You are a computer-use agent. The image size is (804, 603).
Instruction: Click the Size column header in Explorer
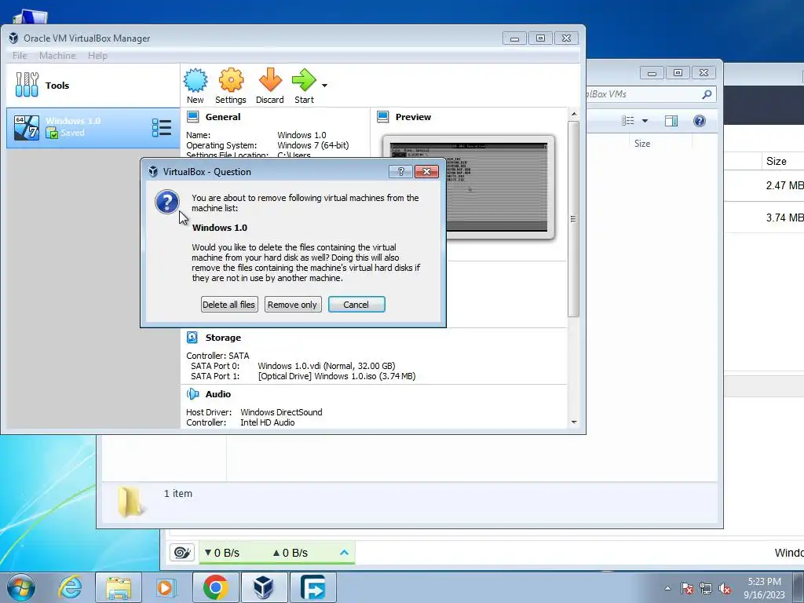click(642, 144)
